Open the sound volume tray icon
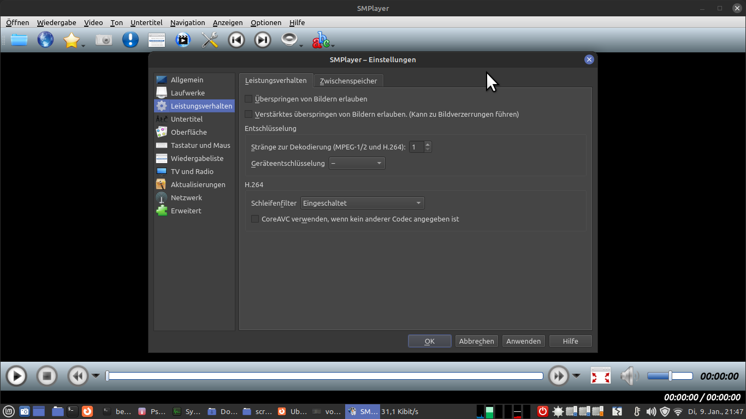This screenshot has height=419, width=746. (651, 411)
